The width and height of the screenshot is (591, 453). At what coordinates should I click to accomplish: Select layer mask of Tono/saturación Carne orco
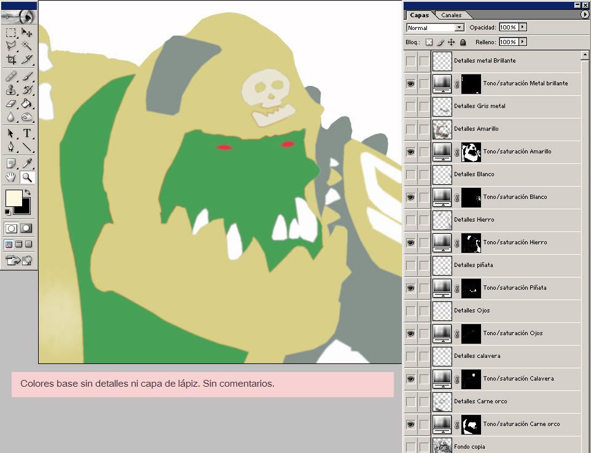coord(471,424)
